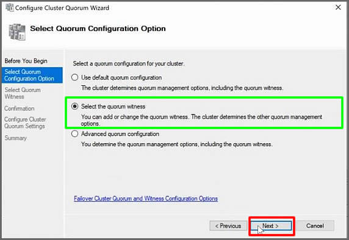Image resolution: width=349 pixels, height=240 pixels.
Task: Click the 'You determine the quorum management options' description
Action: click(177, 144)
